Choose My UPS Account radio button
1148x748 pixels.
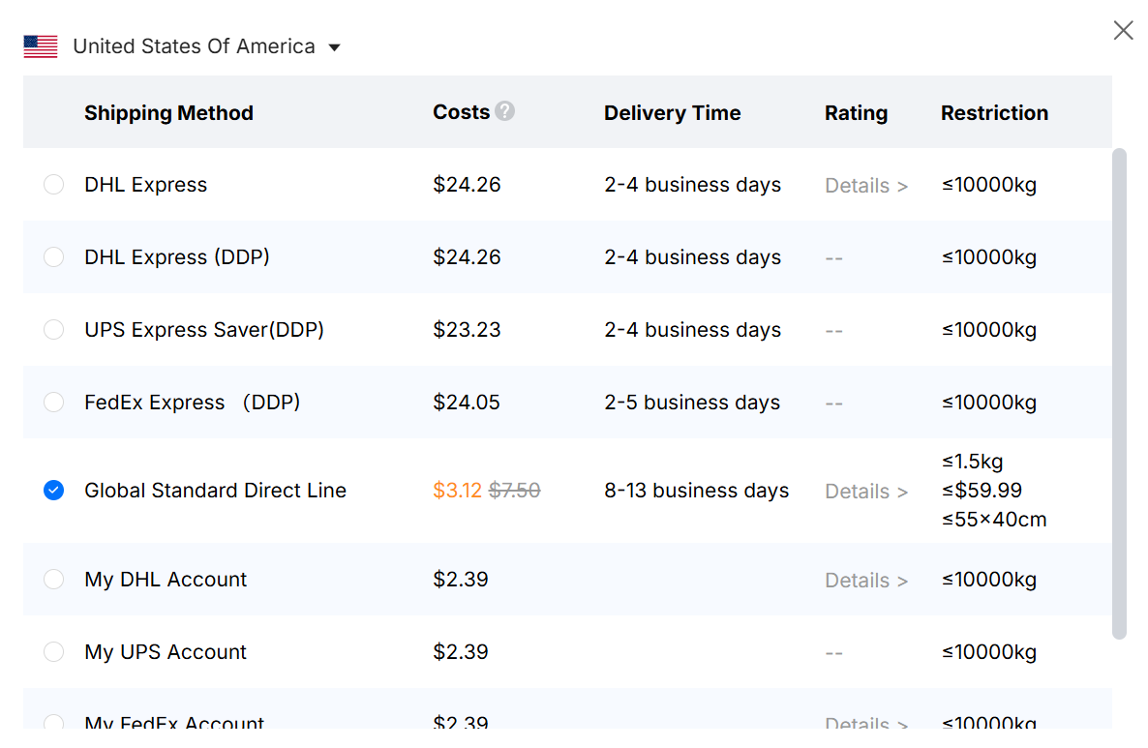pos(54,652)
